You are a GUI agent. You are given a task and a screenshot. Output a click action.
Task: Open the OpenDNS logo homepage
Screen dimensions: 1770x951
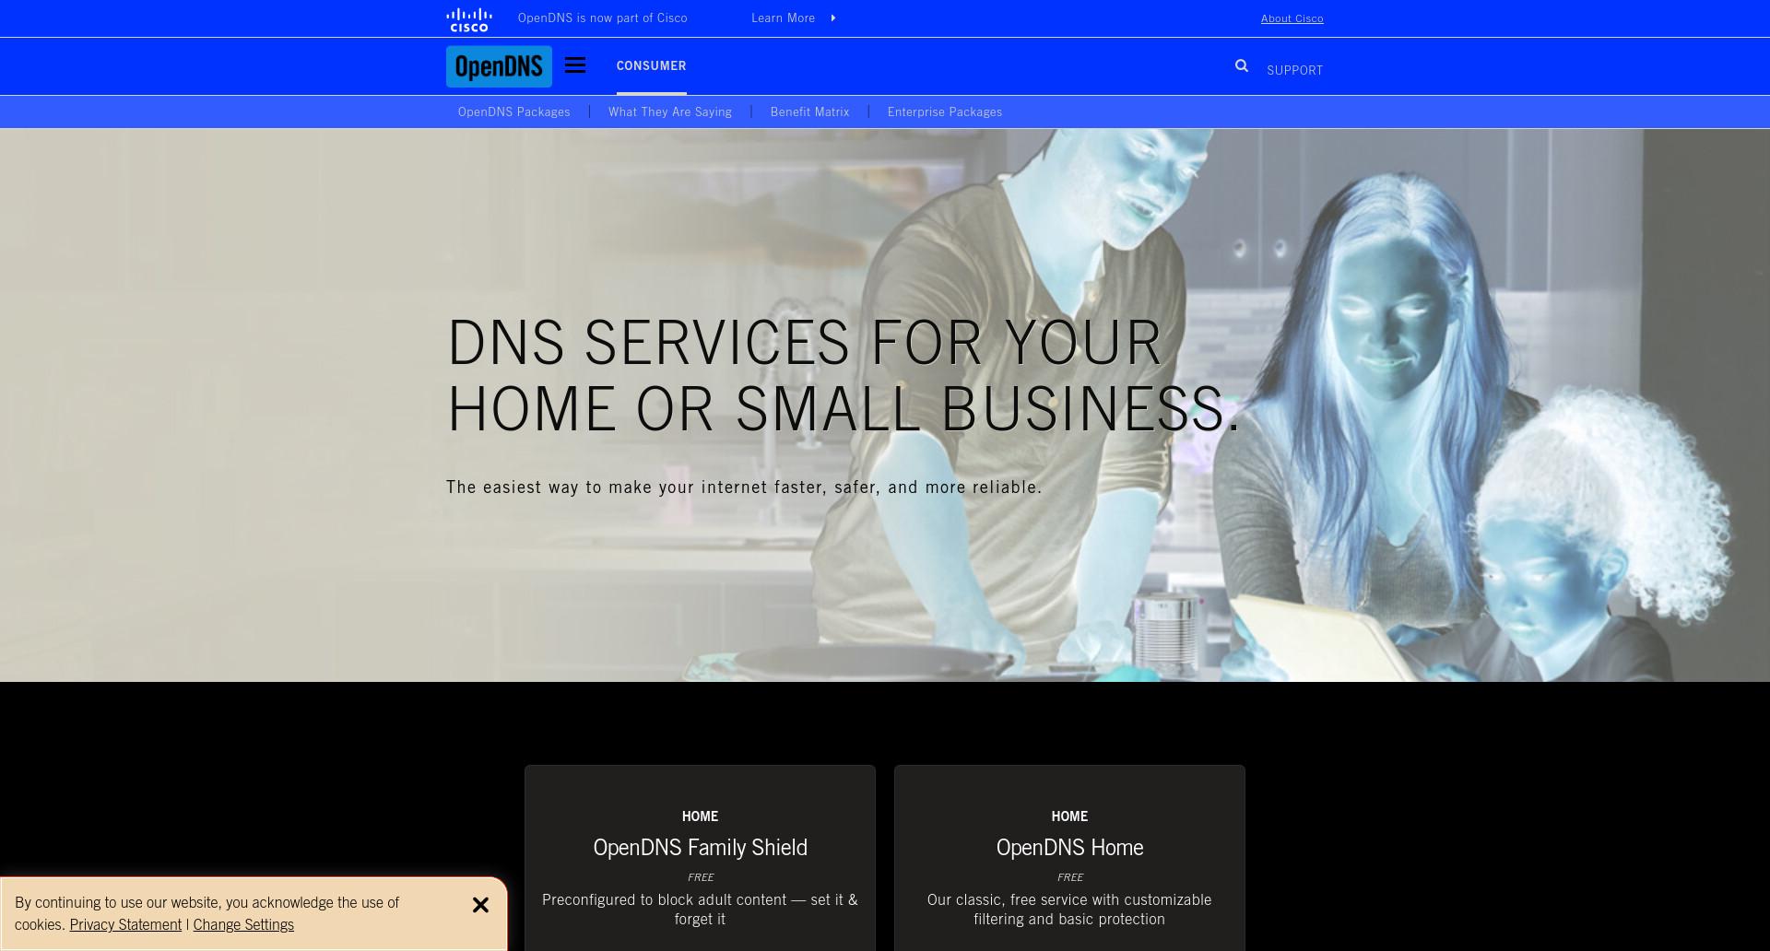pyautogui.click(x=499, y=66)
